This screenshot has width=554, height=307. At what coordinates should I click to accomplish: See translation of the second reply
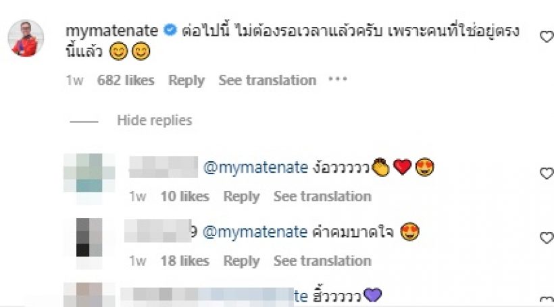point(322,260)
